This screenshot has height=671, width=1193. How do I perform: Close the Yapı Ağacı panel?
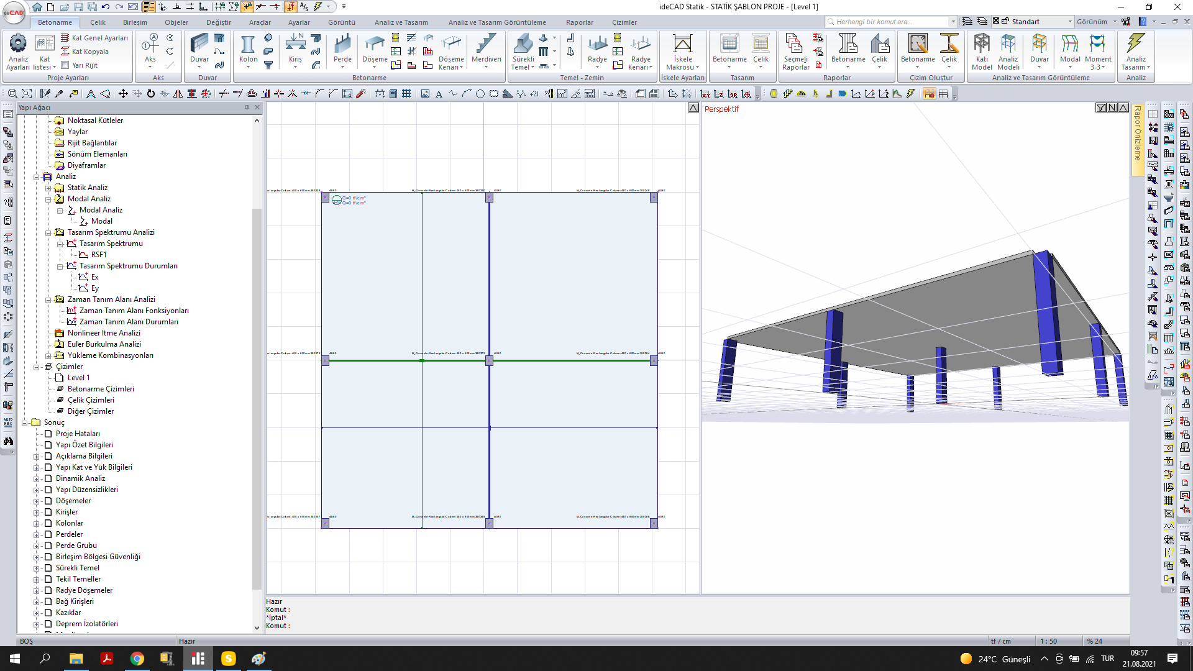point(257,107)
